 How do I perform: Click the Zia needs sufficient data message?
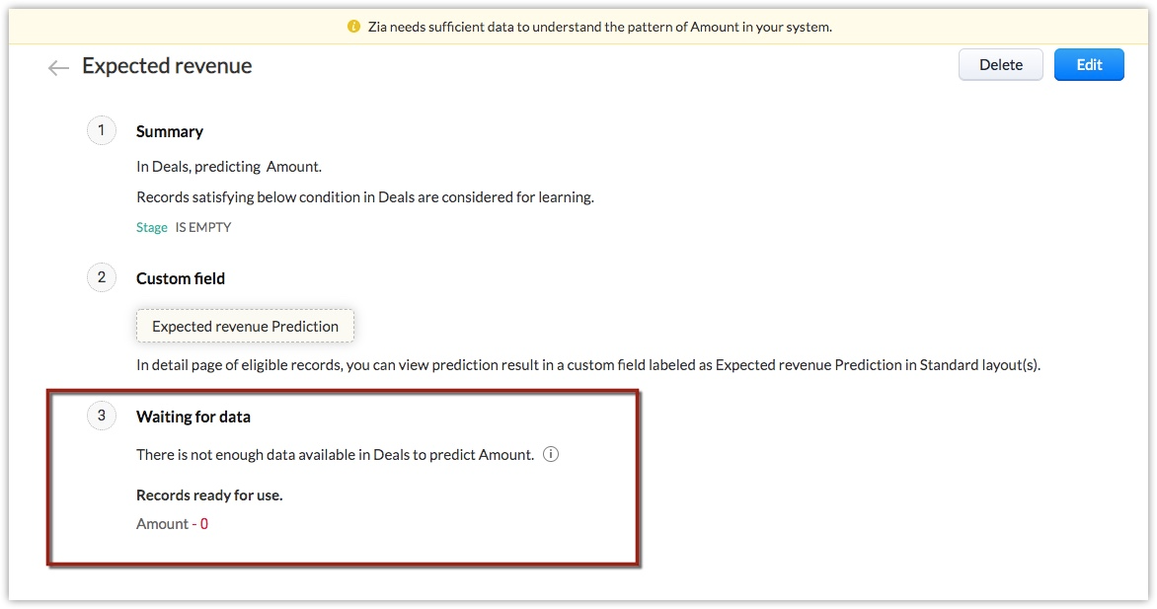tap(599, 27)
